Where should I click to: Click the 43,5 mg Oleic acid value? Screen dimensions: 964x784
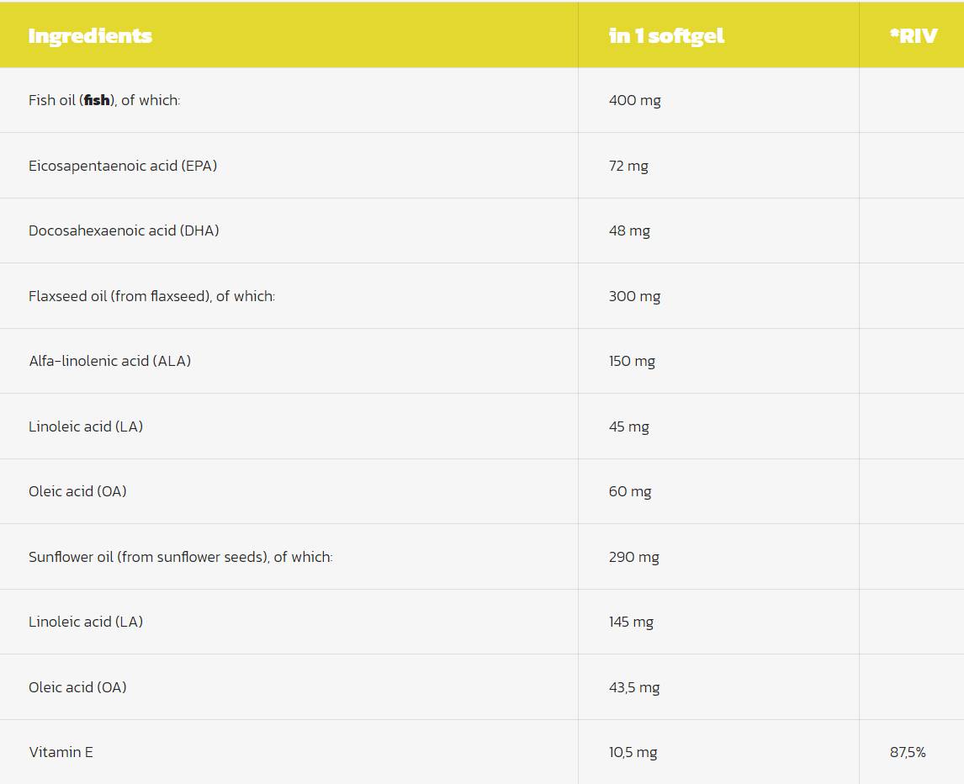tap(634, 687)
